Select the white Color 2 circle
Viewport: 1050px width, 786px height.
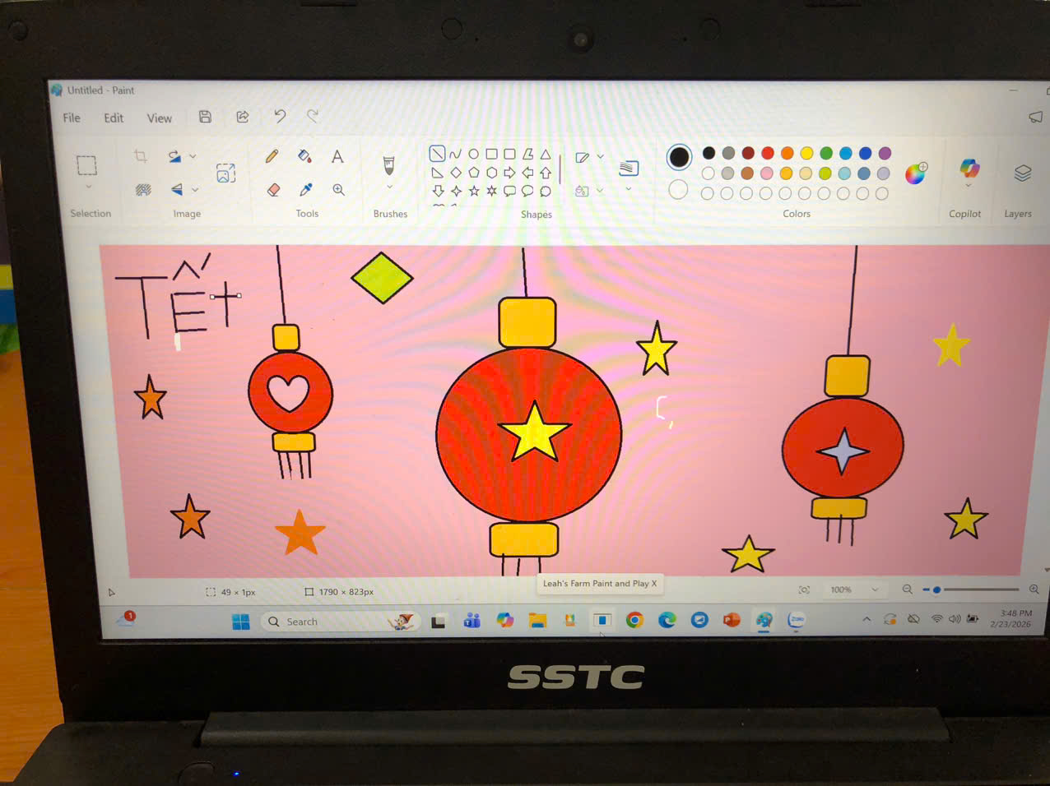(x=678, y=190)
